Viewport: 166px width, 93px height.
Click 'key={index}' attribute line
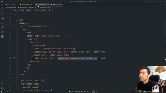click(39, 45)
